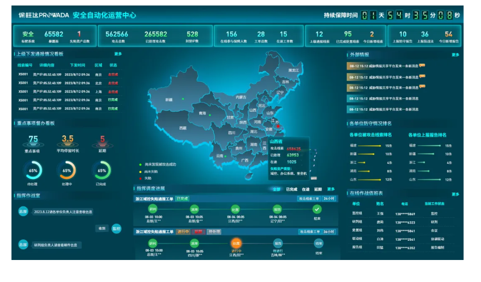481x282 pixels.
Task: Select the 监控组 王强 duty roster row
Action: pyautogui.click(x=403, y=213)
